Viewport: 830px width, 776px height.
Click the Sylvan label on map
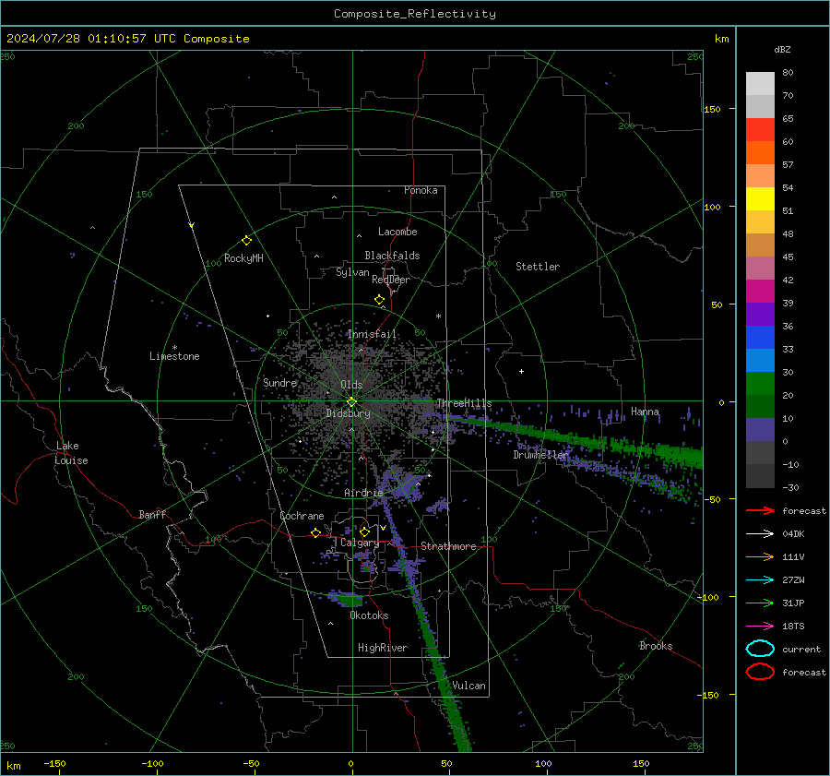[x=352, y=272]
